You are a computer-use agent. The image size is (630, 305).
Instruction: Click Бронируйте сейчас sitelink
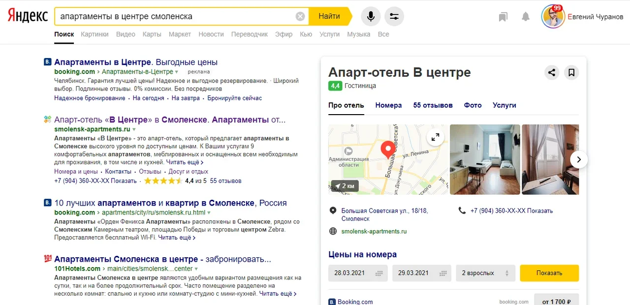coord(235,98)
